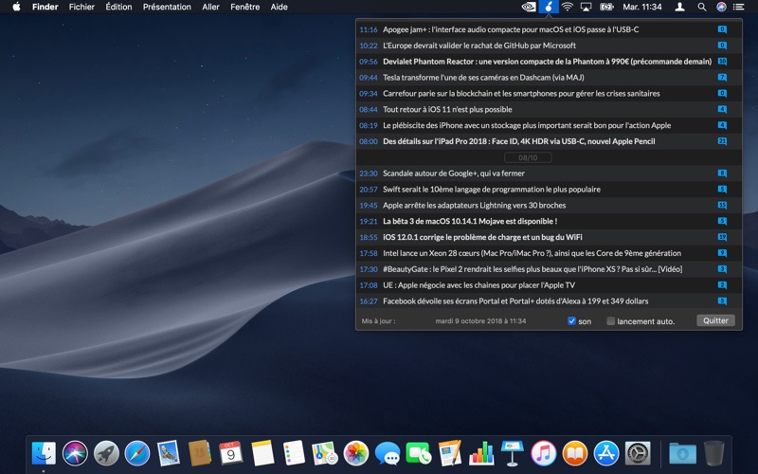Open the Présentation menu
This screenshot has height=474, width=758.
(166, 7)
